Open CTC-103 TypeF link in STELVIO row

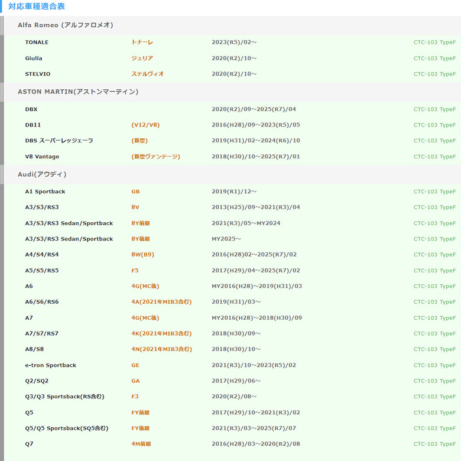click(434, 74)
